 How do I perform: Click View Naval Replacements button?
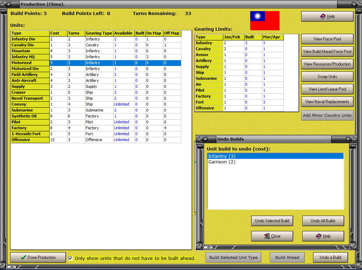[x=327, y=101]
